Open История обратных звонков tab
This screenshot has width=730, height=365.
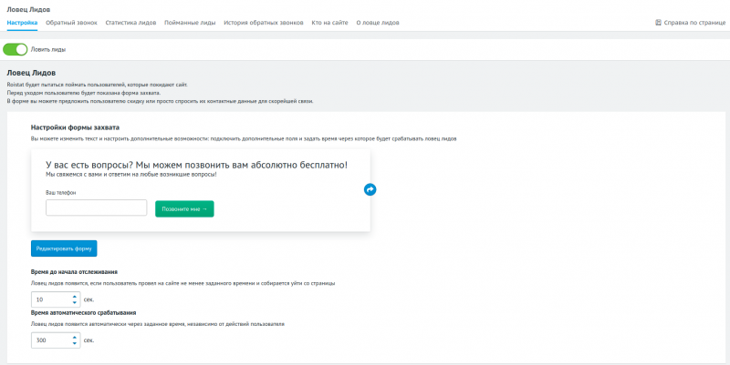click(263, 23)
